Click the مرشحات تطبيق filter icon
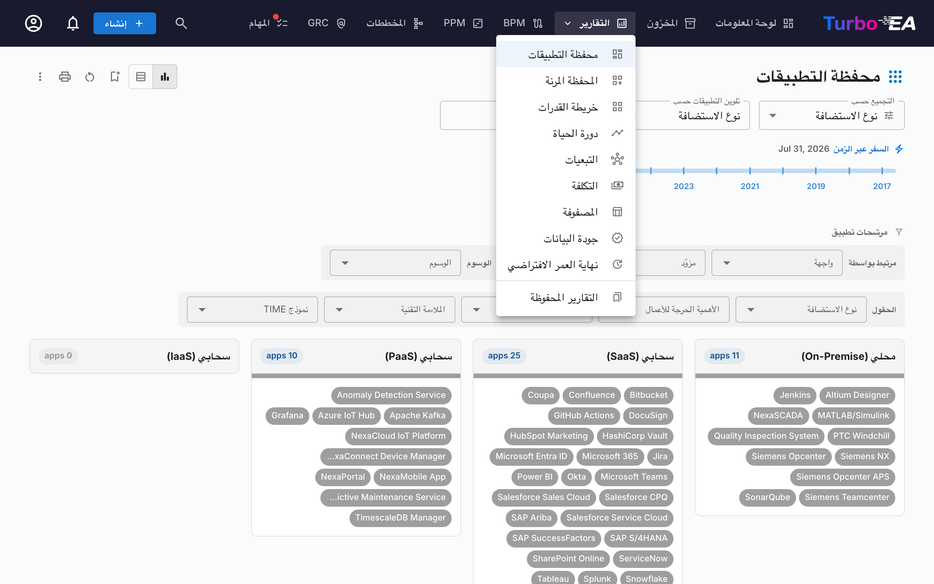 (x=899, y=232)
